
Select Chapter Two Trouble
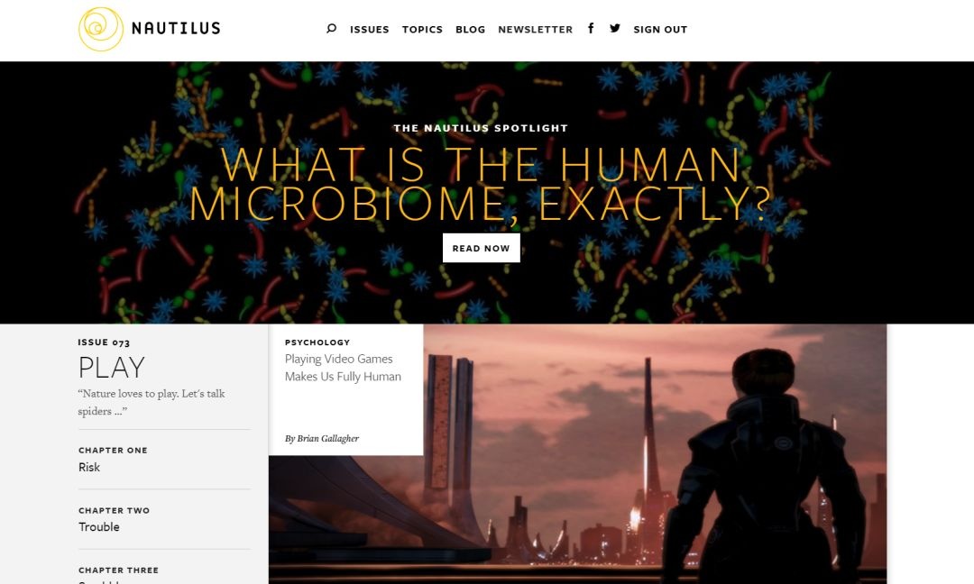pos(164,519)
